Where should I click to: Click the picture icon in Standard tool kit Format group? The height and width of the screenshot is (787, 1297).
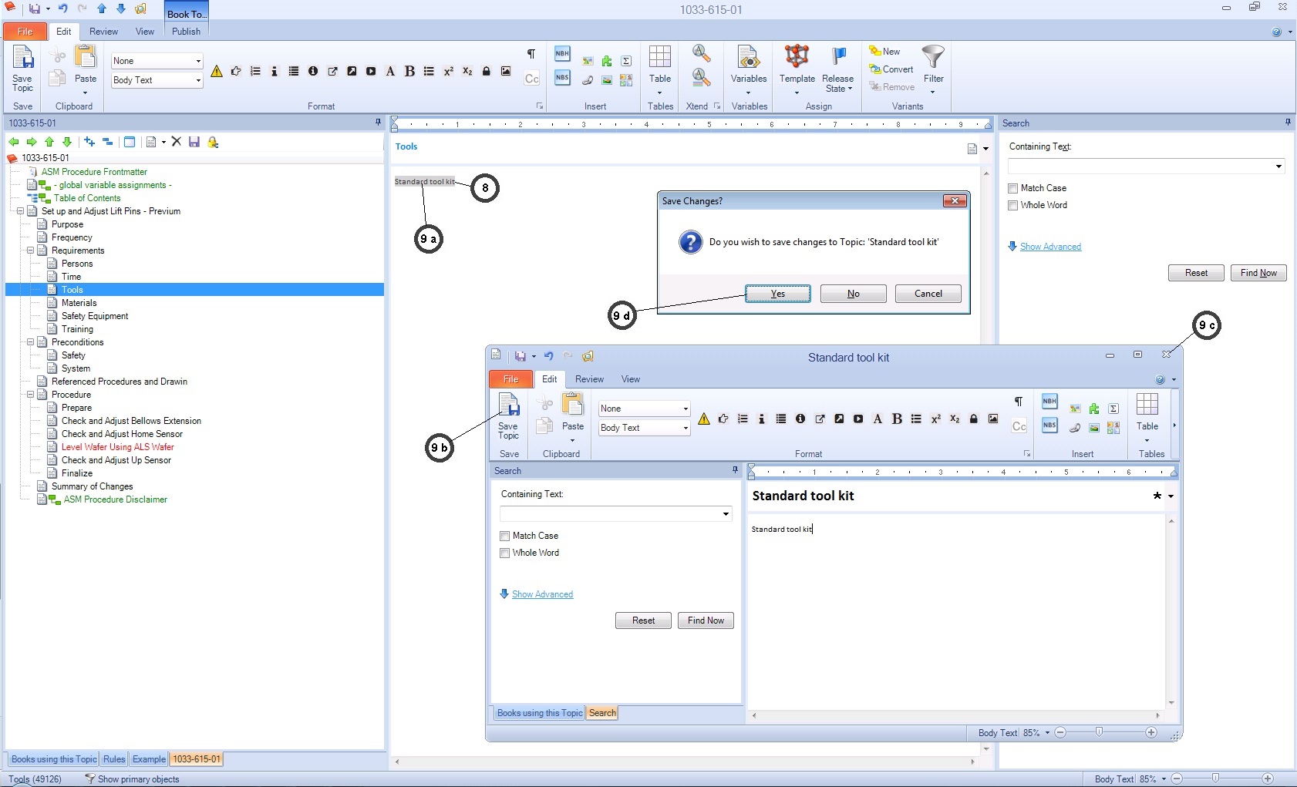coord(993,419)
